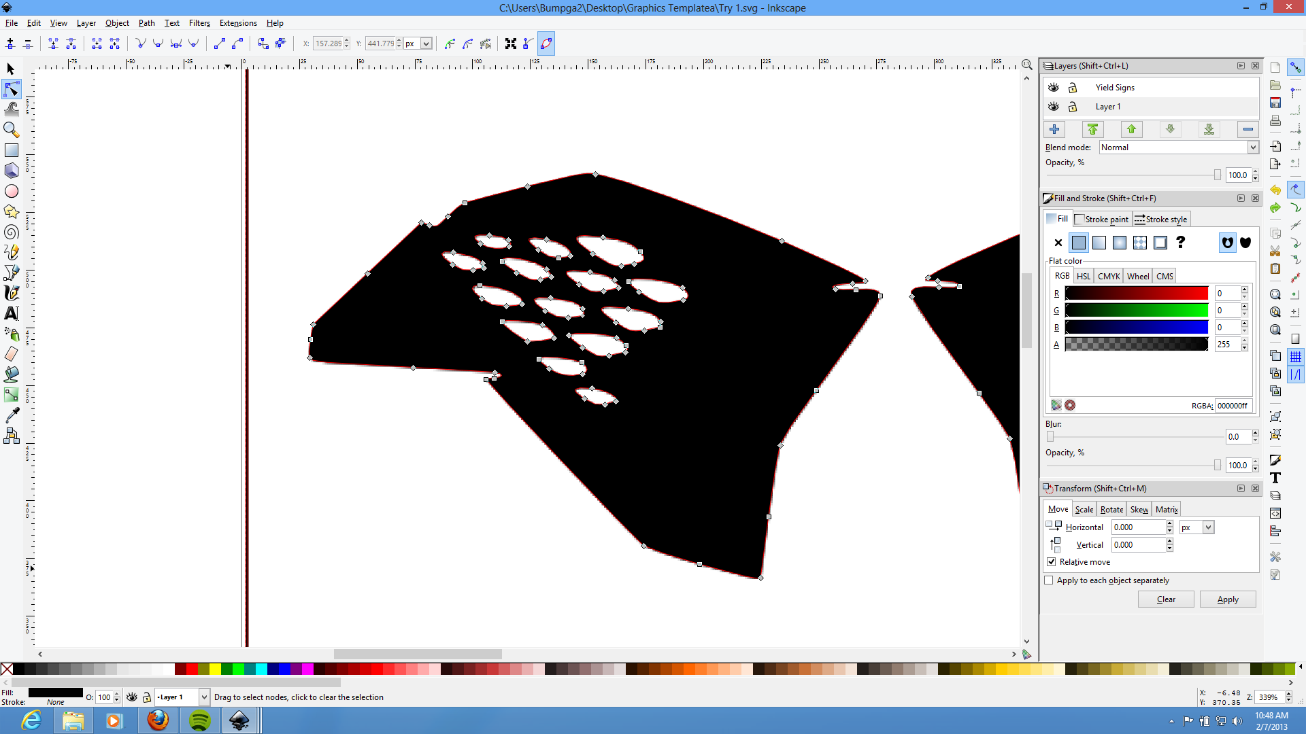Screen dimensions: 1306x734
Task: Open the Blend mode dropdown
Action: click(x=1252, y=147)
